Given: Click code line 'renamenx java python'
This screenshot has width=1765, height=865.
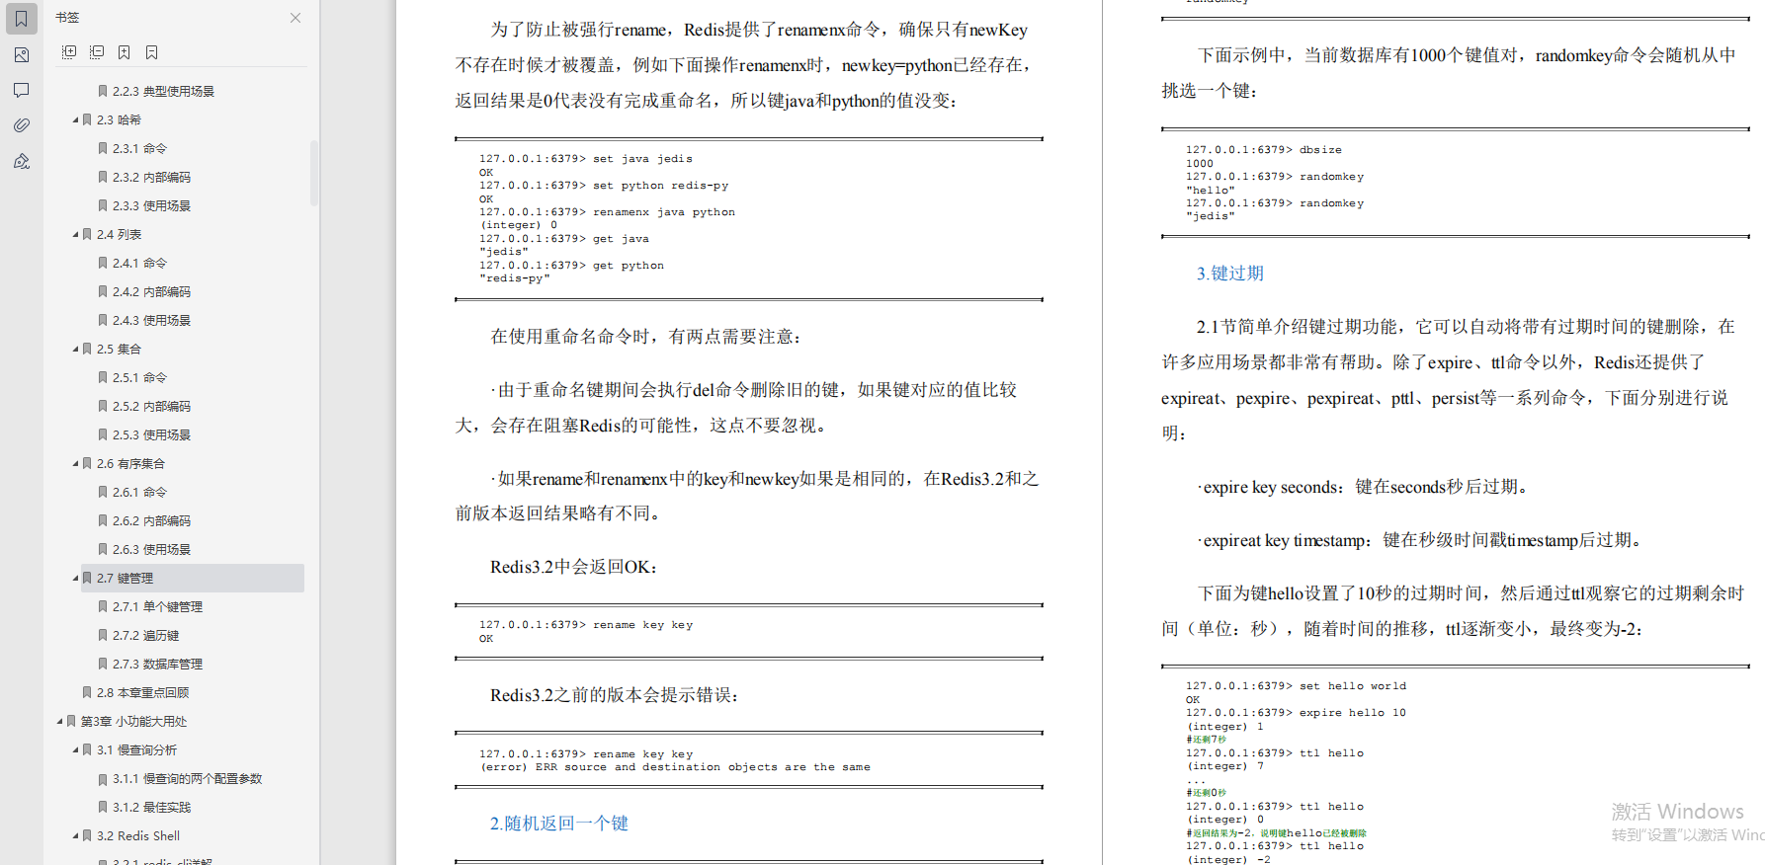Looking at the screenshot, I should (x=607, y=212).
